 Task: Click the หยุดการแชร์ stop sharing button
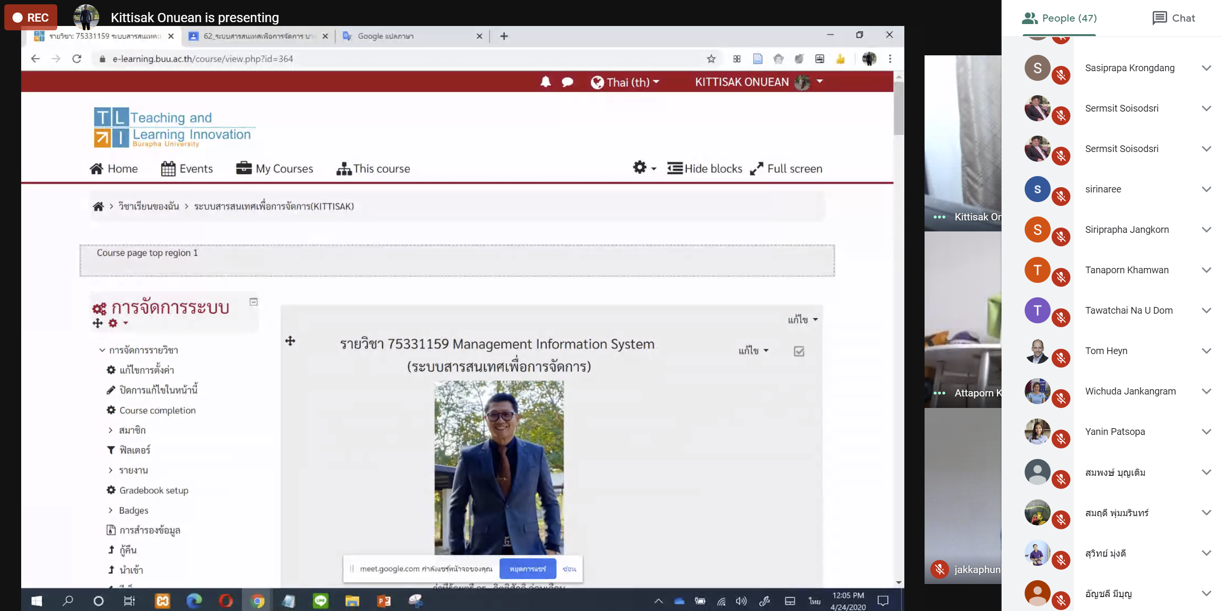[527, 569]
